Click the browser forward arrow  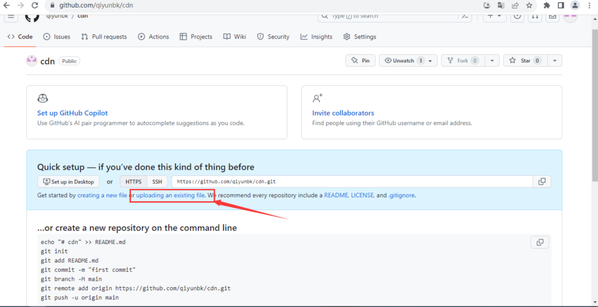20,5
